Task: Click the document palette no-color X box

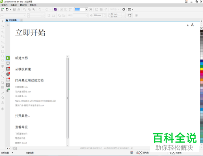Action: click(15, 148)
